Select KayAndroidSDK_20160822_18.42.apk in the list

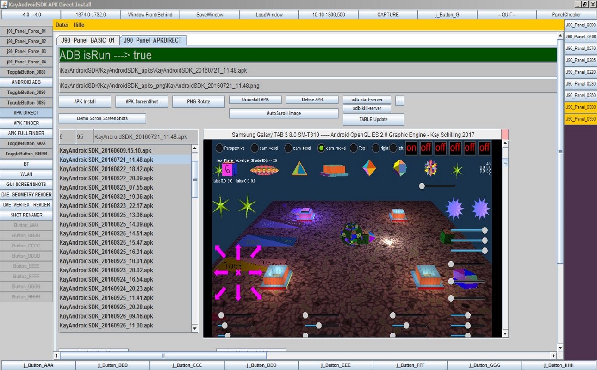click(x=106, y=169)
